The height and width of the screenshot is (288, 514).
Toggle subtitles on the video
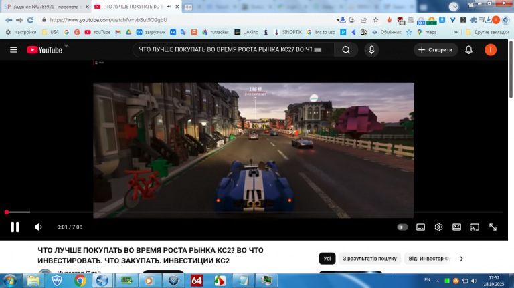420,227
